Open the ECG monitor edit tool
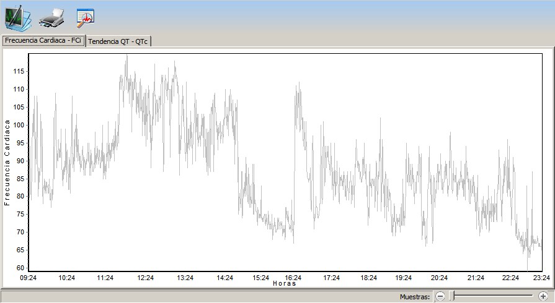The image size is (555, 303). point(17,17)
